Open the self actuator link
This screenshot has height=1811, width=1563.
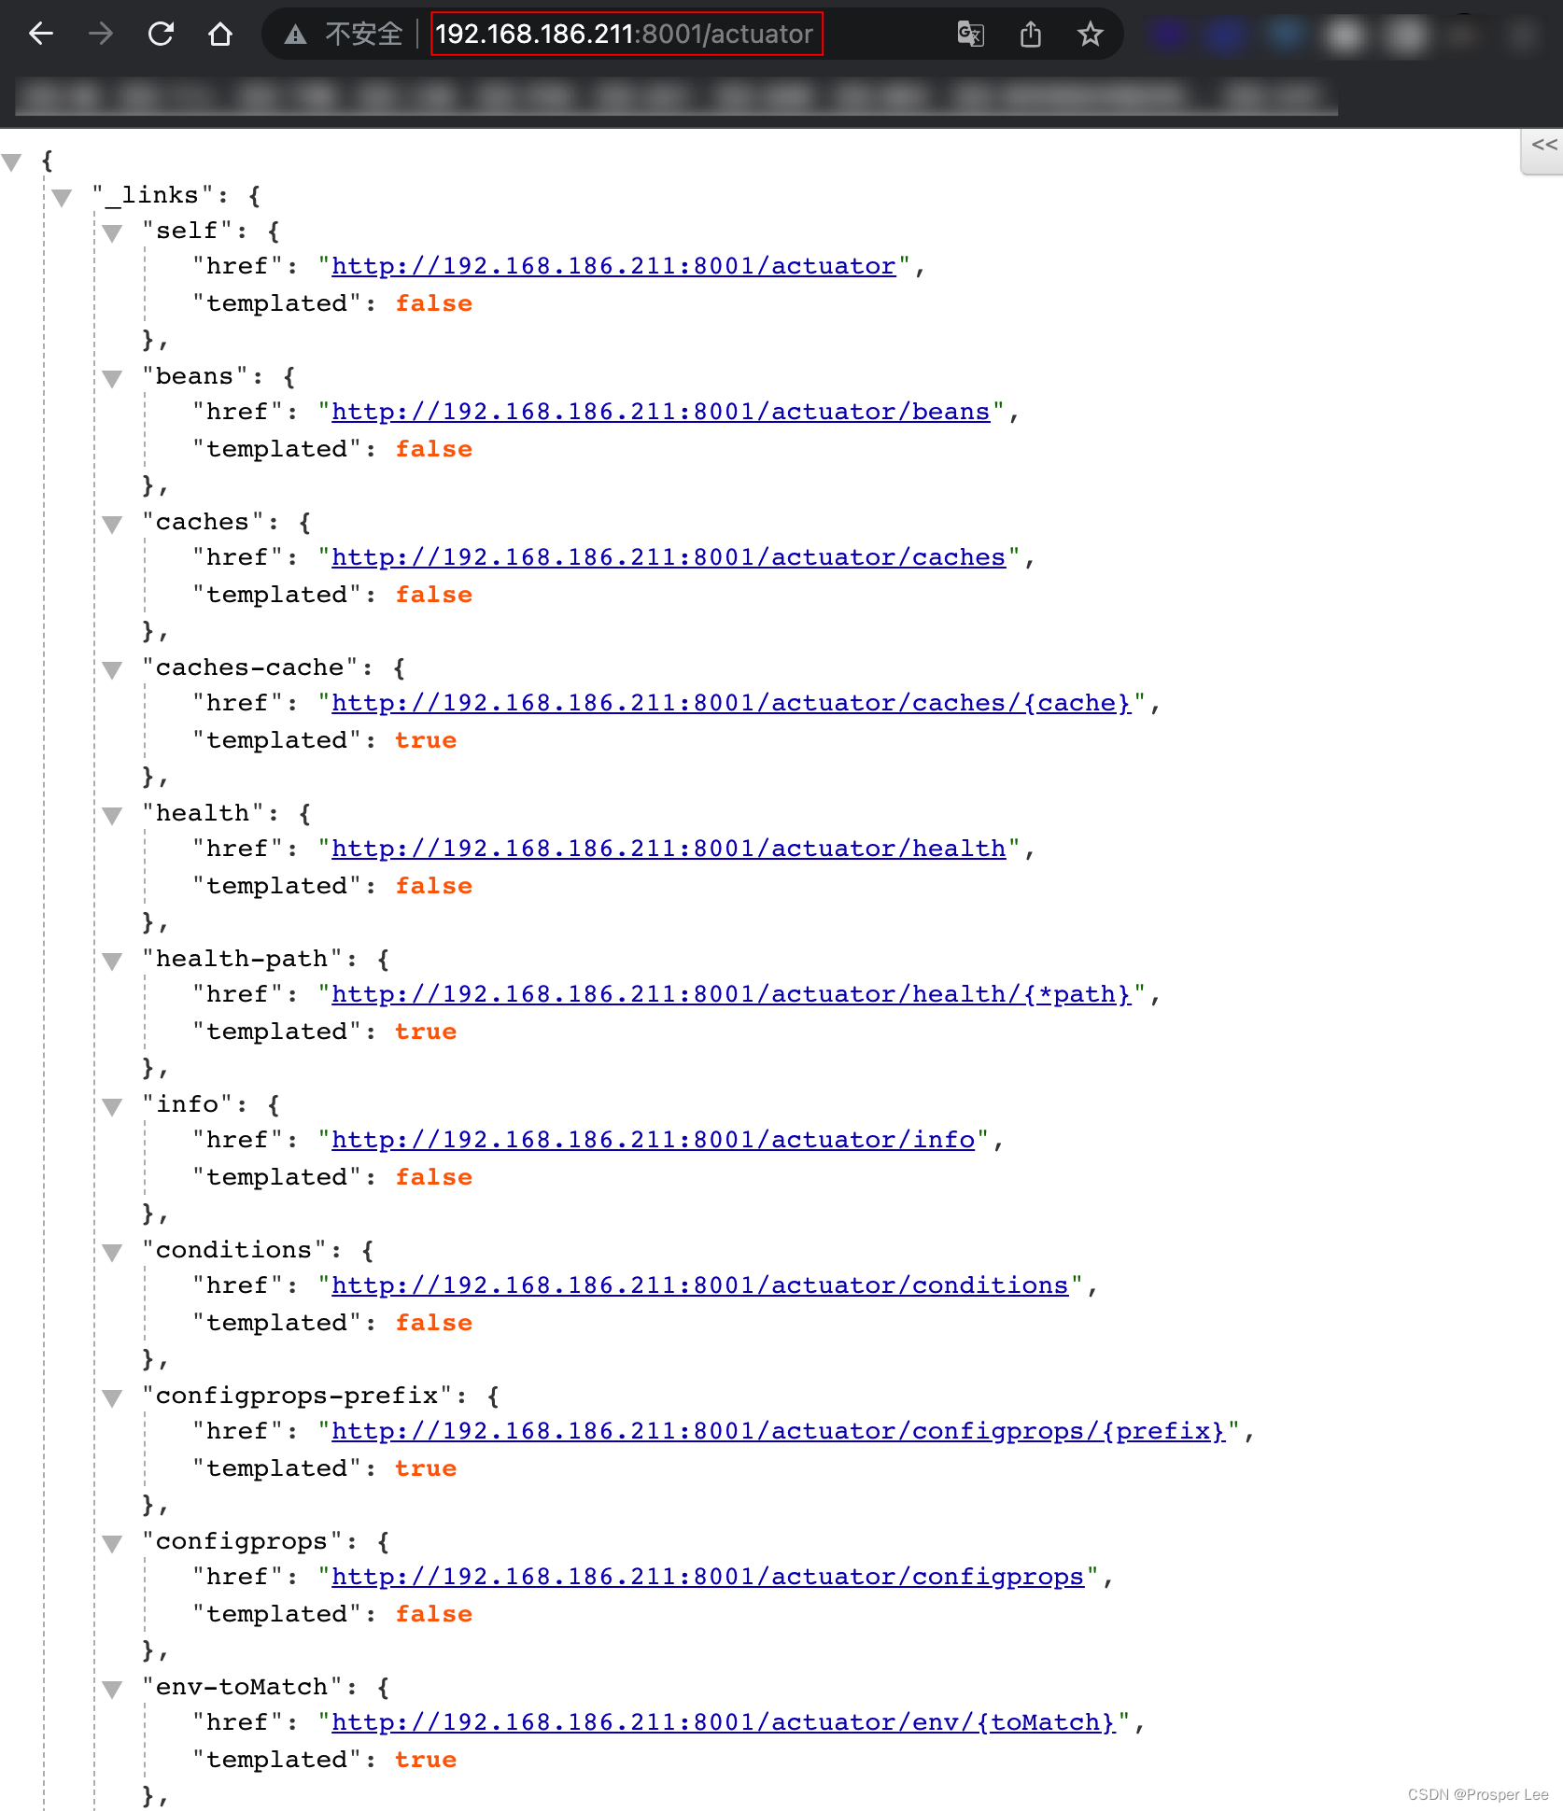tap(613, 266)
